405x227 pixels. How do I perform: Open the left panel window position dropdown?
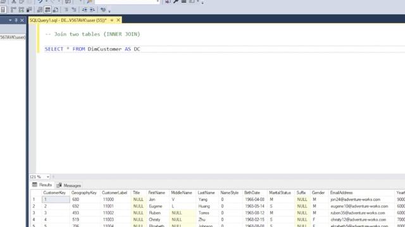pos(10,20)
